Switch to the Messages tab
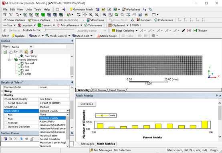Image resolution: width=222 pixels, height=153 pixels. click(x=87, y=144)
